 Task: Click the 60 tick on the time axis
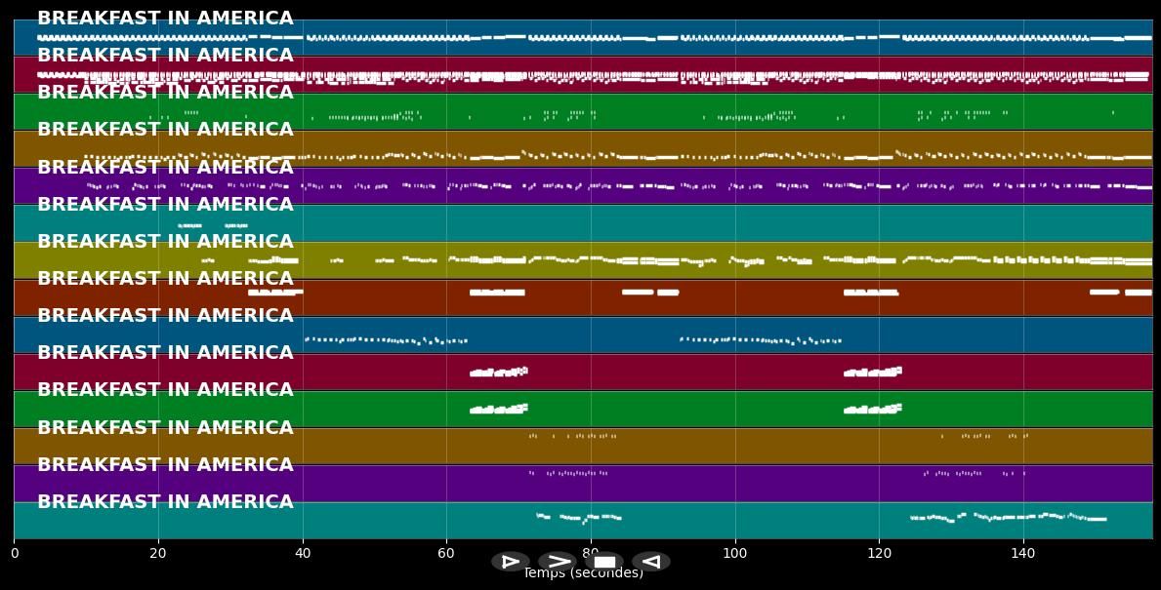tap(446, 553)
